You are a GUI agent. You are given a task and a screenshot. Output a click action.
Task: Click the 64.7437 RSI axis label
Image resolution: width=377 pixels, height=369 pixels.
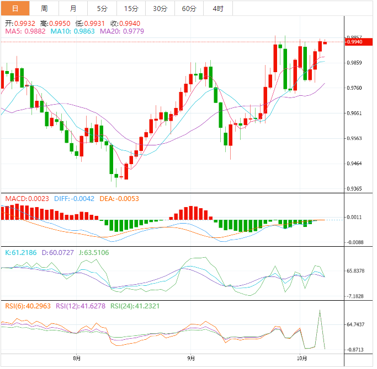(x=355, y=324)
